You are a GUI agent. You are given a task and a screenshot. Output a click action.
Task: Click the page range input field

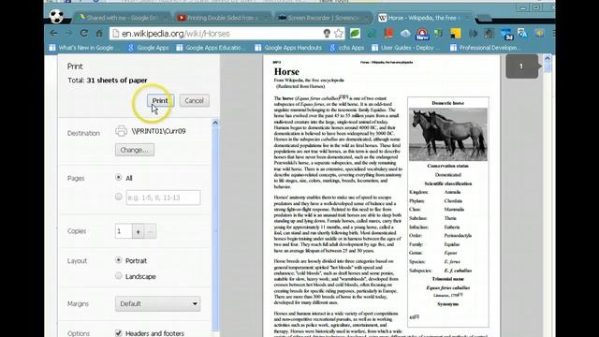coord(163,198)
